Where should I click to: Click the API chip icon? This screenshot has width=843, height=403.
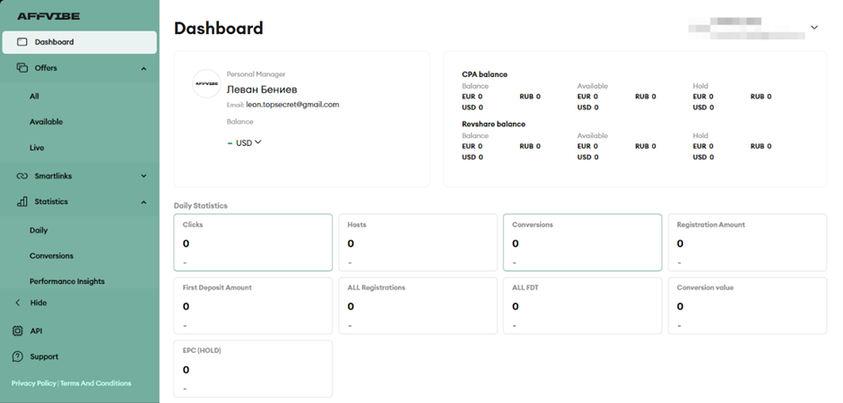(x=18, y=331)
